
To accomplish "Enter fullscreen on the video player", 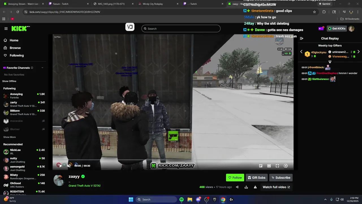I will point(277,166).
